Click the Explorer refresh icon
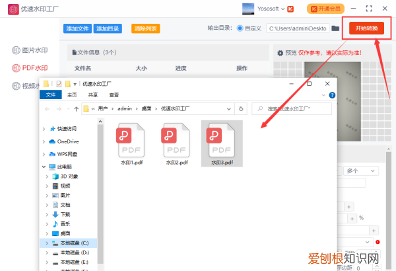Image resolution: width=396 pixels, height=271 pixels. point(241,109)
